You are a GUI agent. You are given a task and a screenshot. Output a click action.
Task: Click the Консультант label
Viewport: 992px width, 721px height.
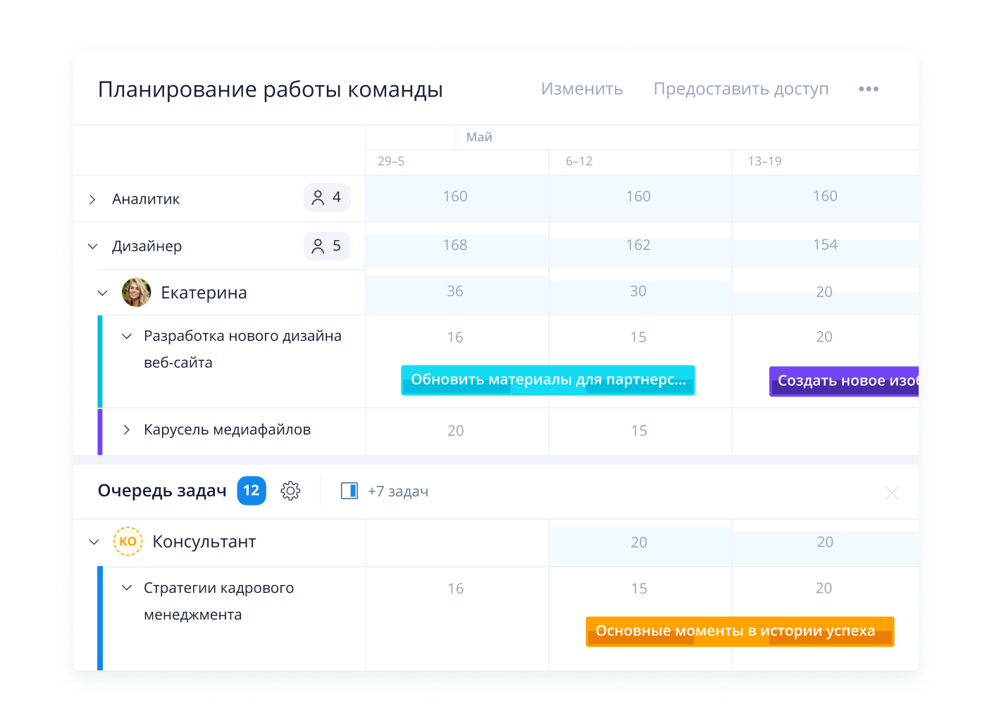[x=204, y=541]
